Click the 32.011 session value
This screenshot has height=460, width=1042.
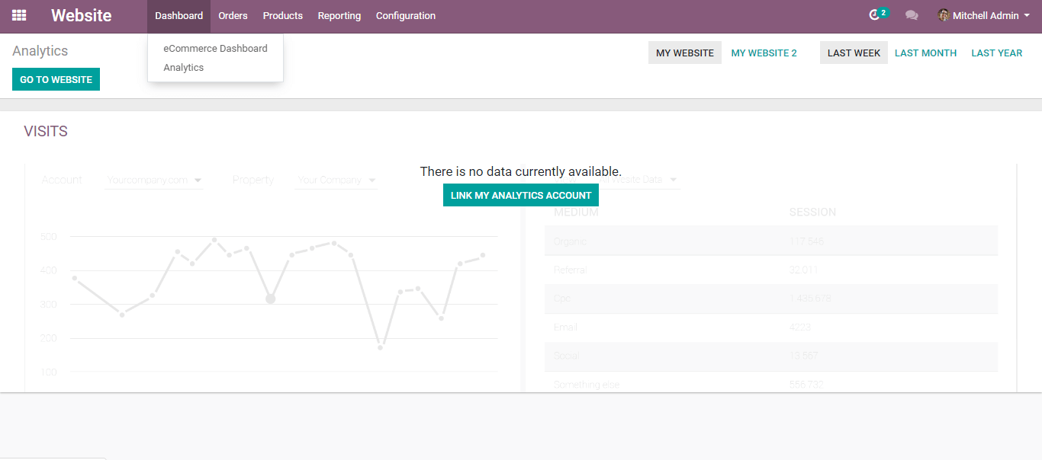[805, 270]
